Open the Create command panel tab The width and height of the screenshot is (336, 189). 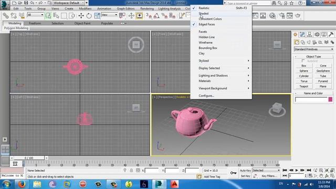click(x=296, y=35)
